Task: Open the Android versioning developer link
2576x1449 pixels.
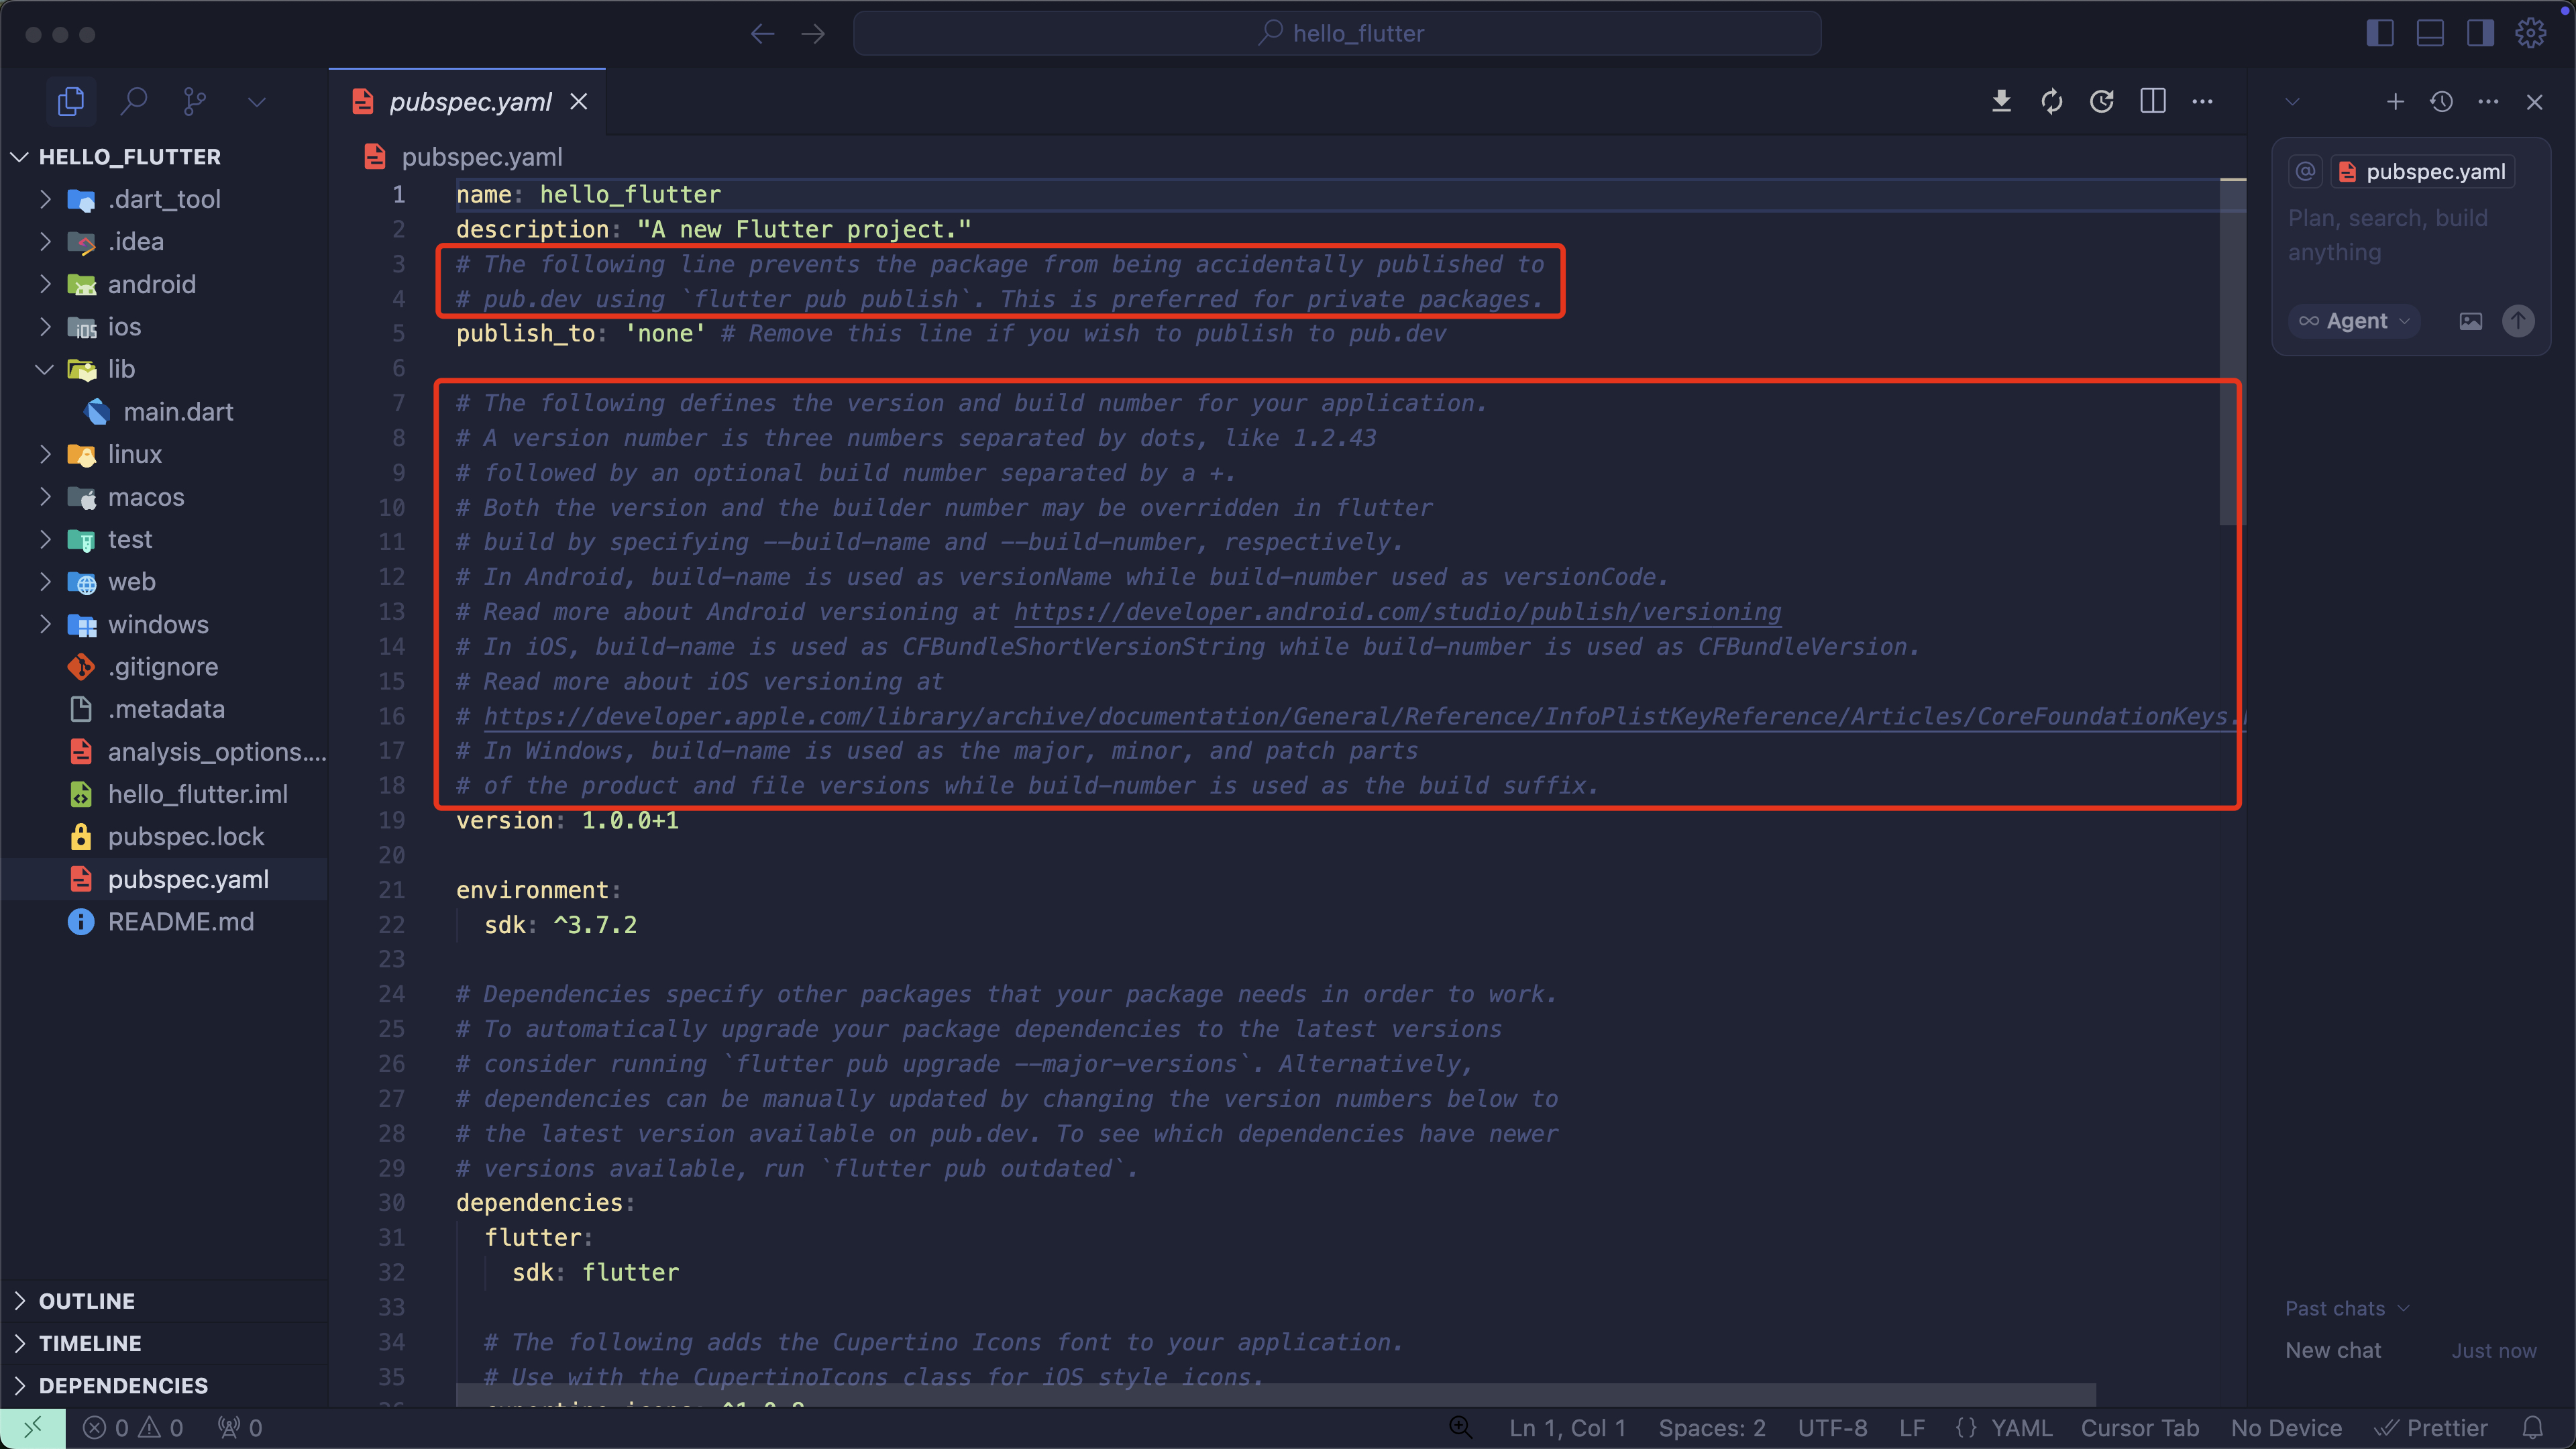Action: click(x=1397, y=611)
